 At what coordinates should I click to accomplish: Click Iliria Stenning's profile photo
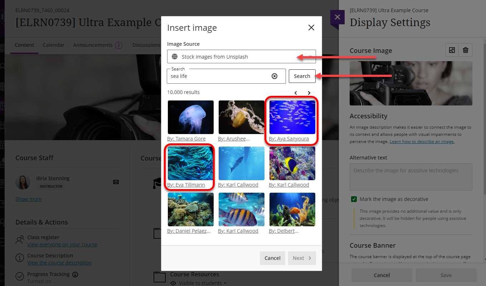(23, 182)
